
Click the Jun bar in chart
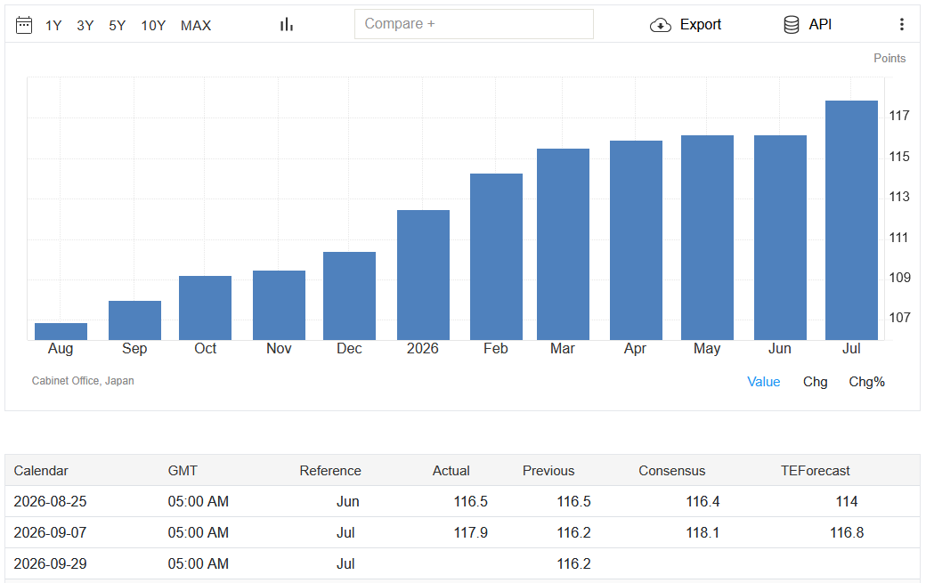click(x=780, y=238)
